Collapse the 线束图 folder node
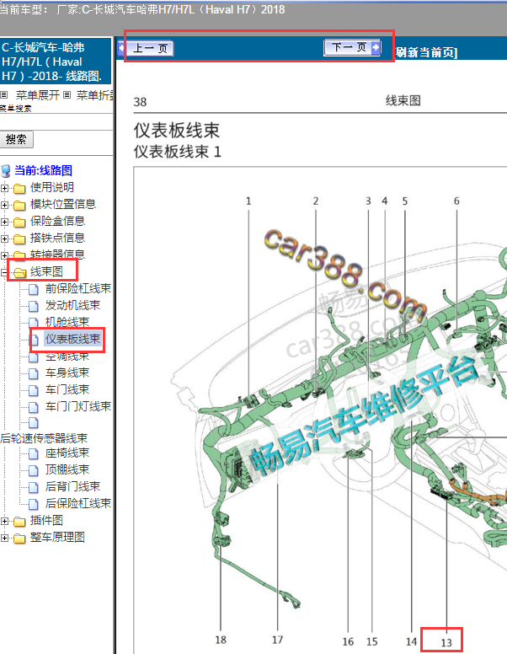Viewport: 507px width, 654px height. [4, 273]
